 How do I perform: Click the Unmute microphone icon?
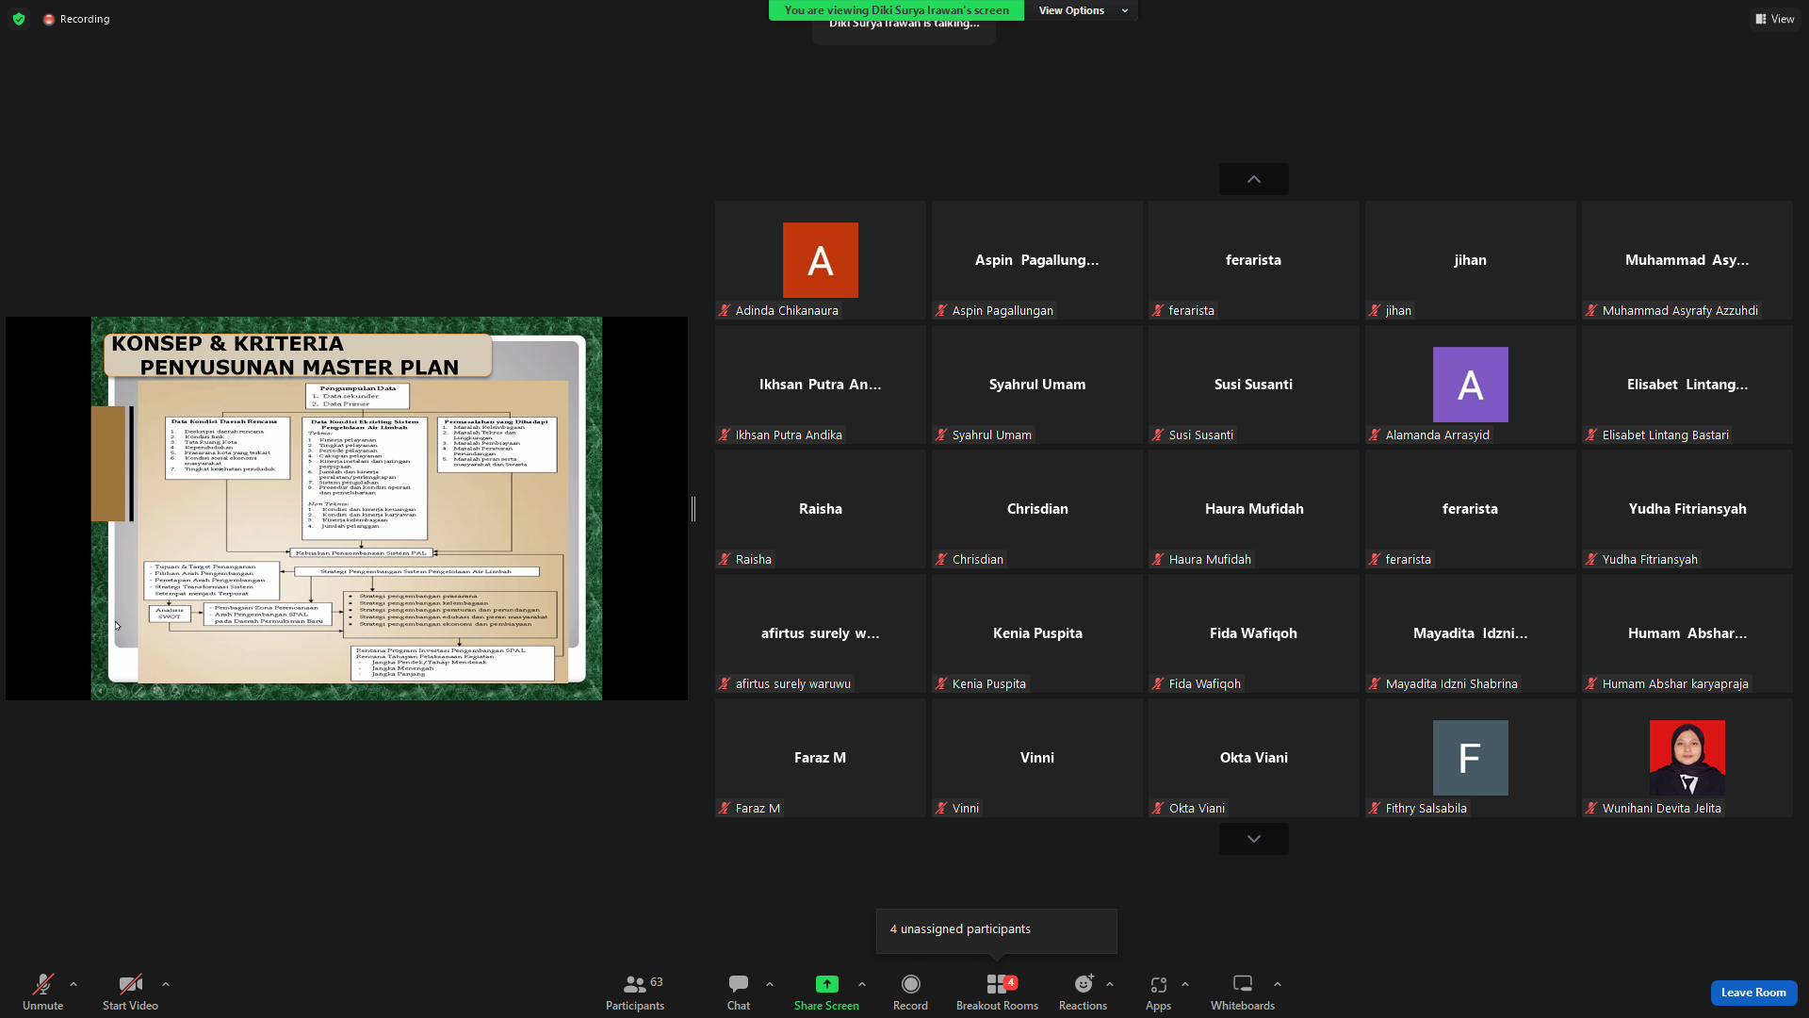click(x=43, y=984)
